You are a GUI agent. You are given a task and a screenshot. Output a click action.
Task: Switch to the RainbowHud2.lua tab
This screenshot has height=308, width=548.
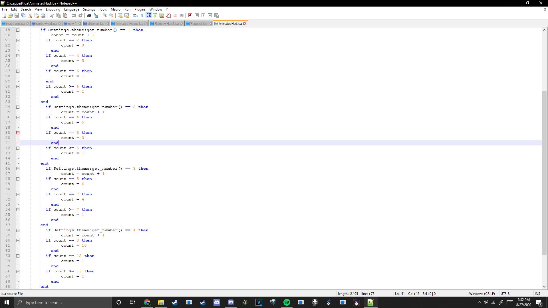tap(166, 23)
